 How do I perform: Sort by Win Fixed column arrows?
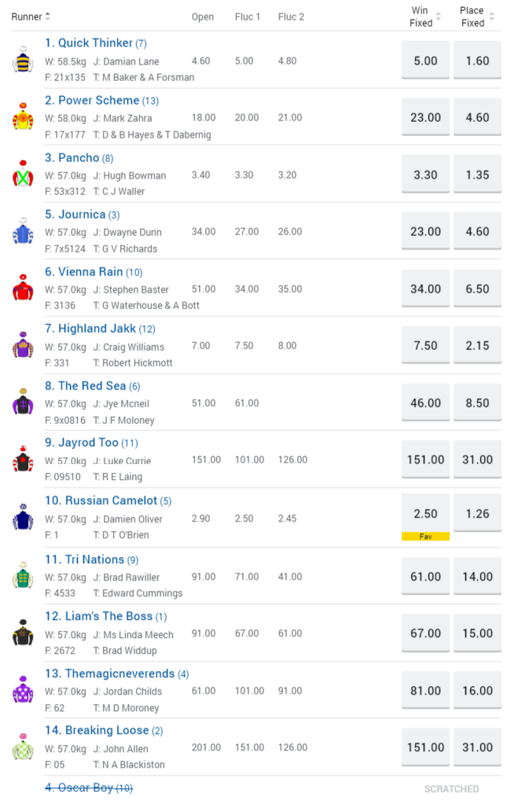(x=438, y=17)
